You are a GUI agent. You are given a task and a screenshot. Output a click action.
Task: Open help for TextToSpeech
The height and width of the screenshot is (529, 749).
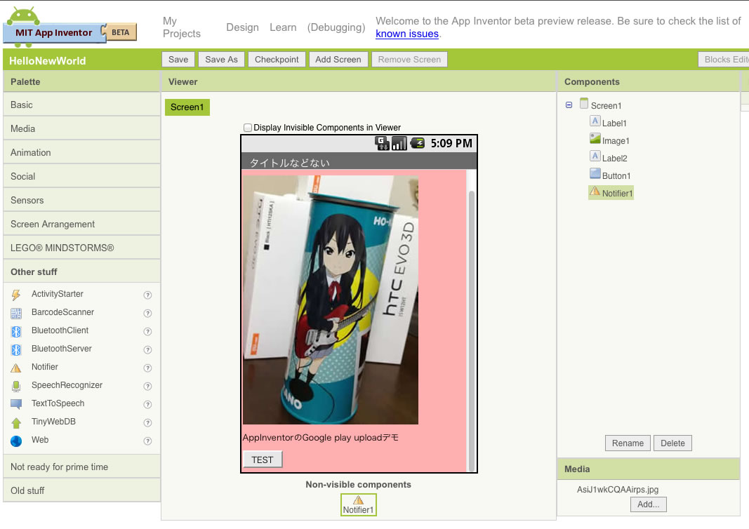pyautogui.click(x=147, y=404)
